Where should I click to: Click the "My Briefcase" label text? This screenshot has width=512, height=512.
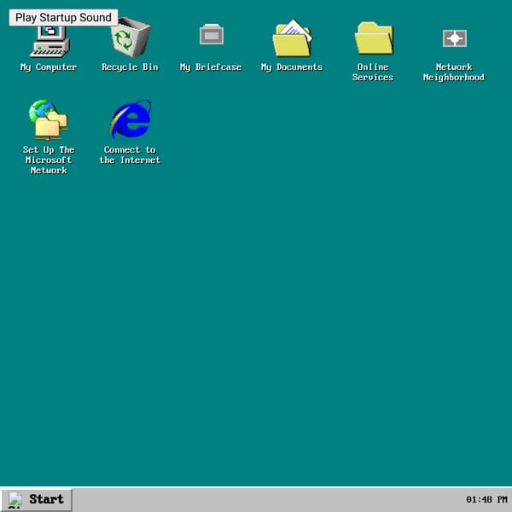tap(211, 67)
